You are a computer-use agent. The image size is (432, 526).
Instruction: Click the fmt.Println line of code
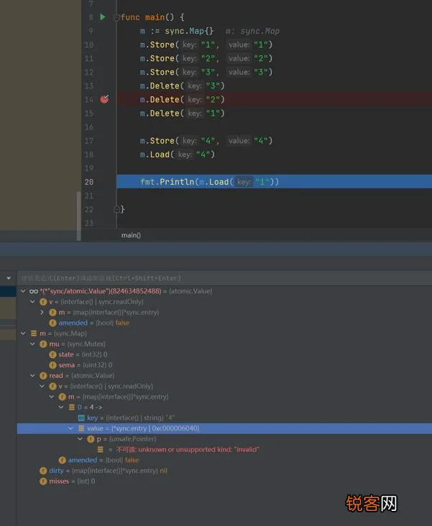click(209, 182)
